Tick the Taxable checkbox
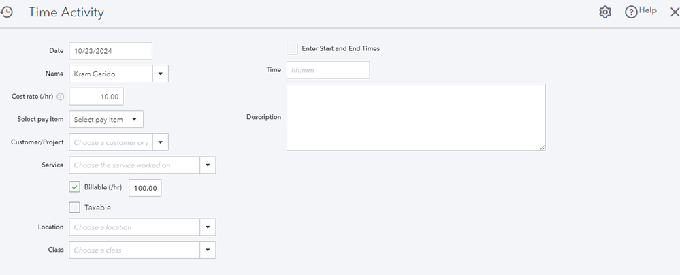 (75, 207)
